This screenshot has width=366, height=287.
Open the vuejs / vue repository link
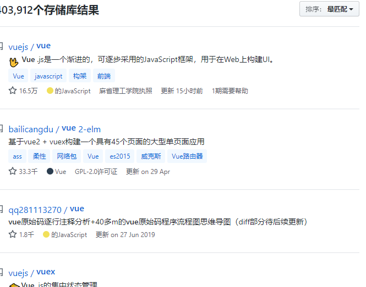[29, 47]
